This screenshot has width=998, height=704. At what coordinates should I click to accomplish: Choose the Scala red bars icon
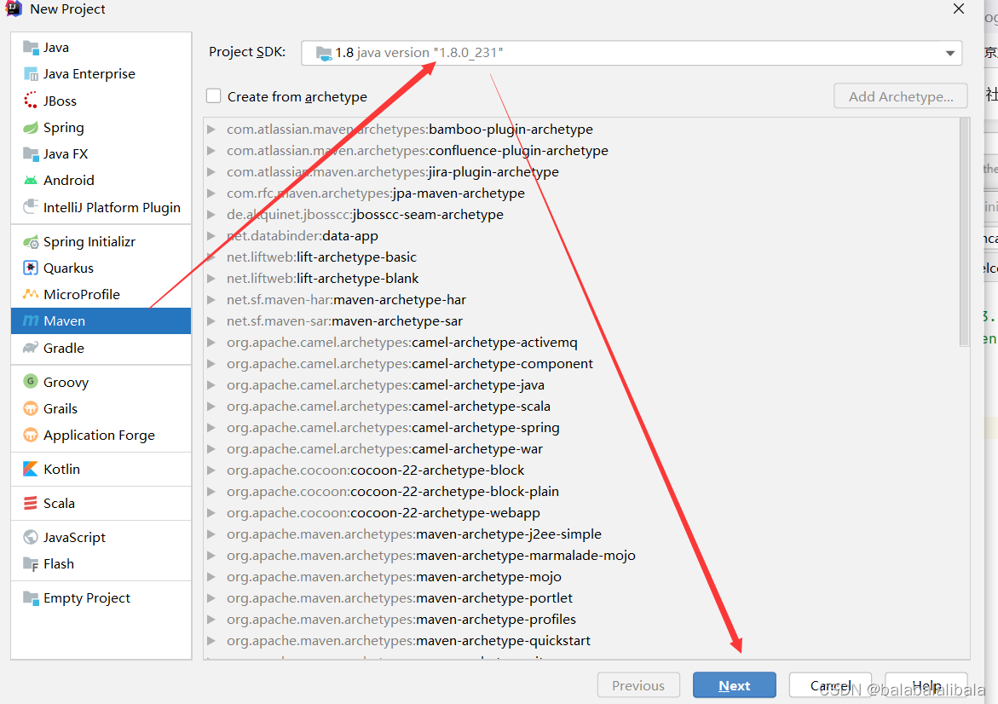pyautogui.click(x=31, y=503)
